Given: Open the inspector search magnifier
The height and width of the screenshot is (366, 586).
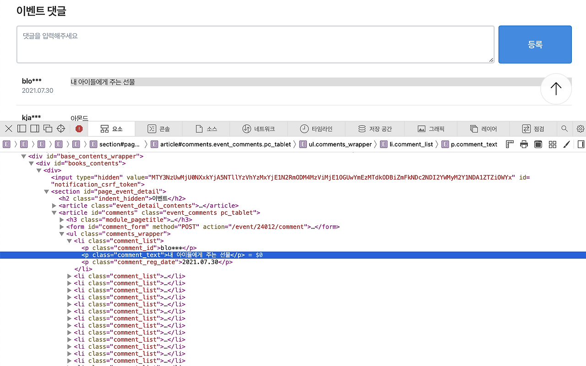Looking at the screenshot, I should (x=564, y=129).
